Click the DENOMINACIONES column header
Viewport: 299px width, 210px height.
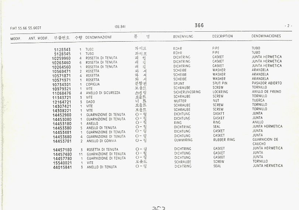click(x=266, y=36)
